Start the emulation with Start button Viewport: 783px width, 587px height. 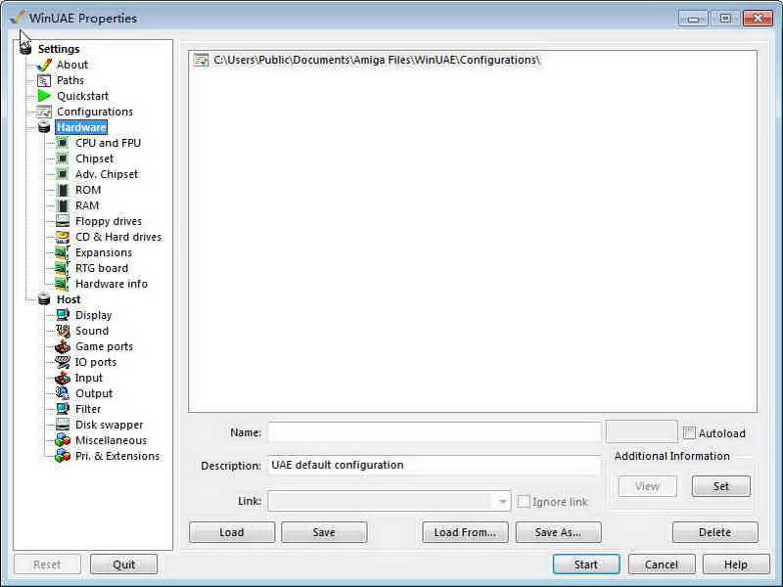[x=586, y=564]
